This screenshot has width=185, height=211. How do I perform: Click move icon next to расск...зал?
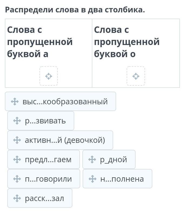[x=17, y=198]
